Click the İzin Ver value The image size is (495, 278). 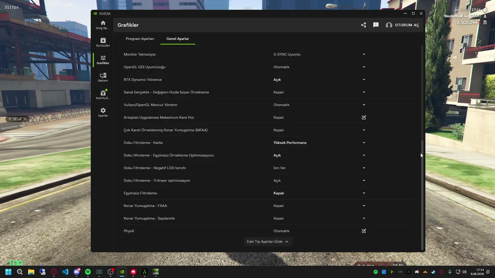coord(280,168)
